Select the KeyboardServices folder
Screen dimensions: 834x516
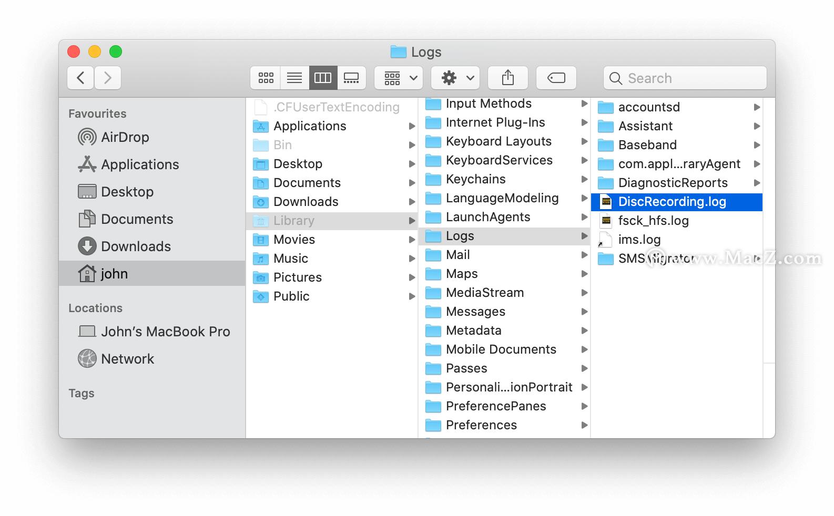pyautogui.click(x=504, y=161)
